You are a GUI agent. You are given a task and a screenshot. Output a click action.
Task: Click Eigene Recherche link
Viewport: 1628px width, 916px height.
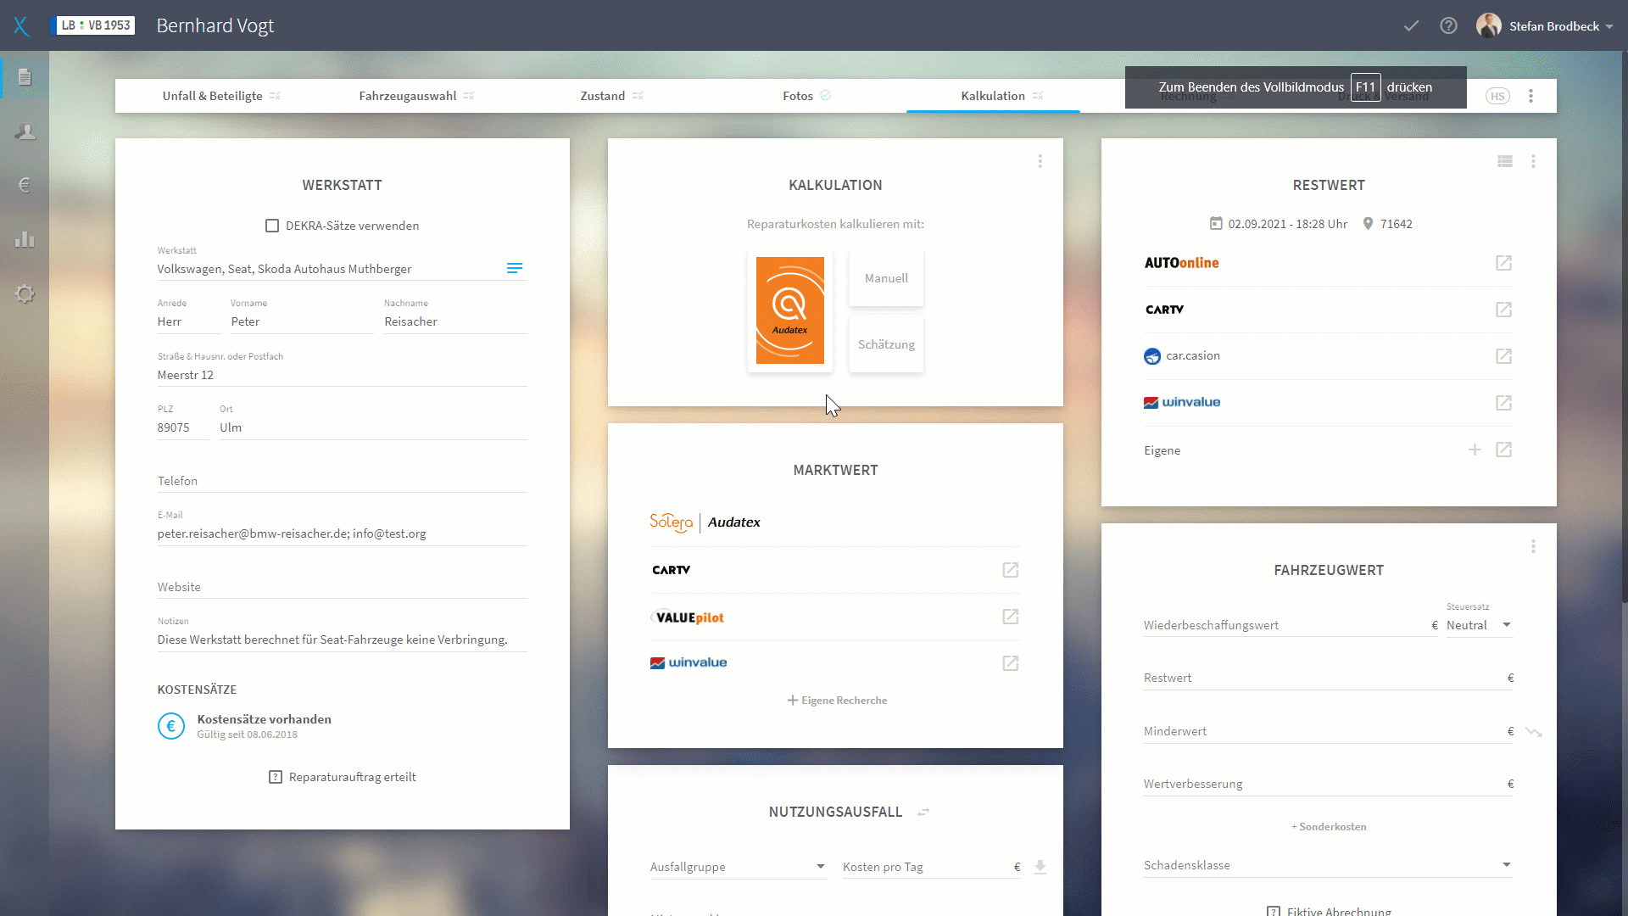(x=837, y=701)
